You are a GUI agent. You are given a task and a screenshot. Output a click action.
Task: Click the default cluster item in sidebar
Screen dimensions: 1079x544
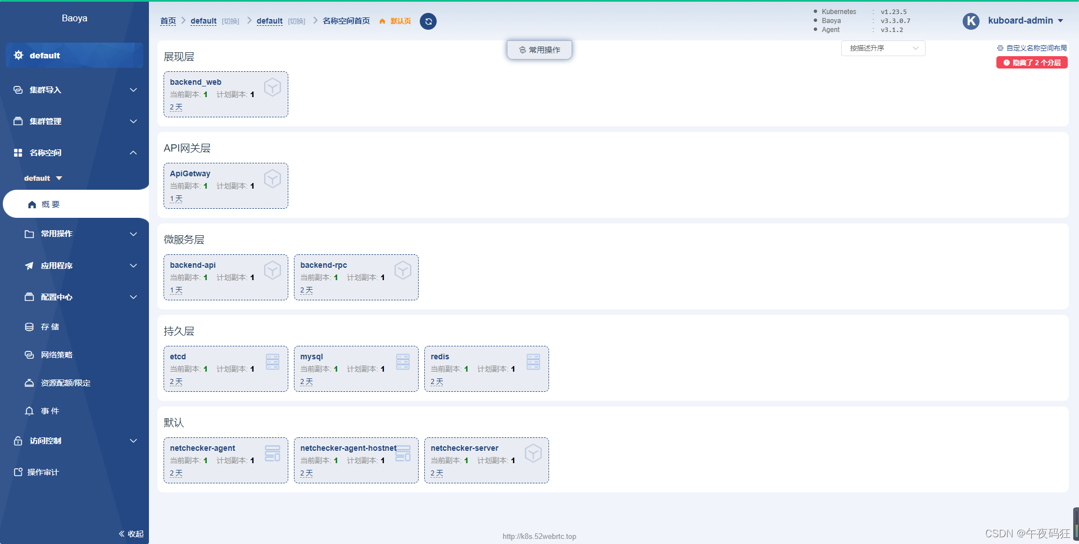74,55
